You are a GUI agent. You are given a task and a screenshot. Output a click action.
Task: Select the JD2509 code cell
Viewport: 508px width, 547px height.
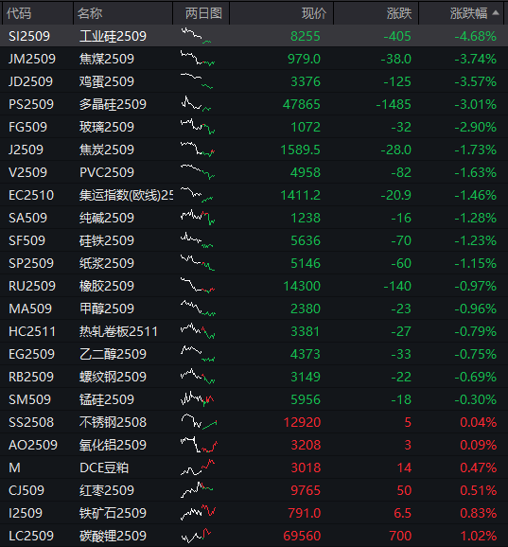tap(30, 81)
